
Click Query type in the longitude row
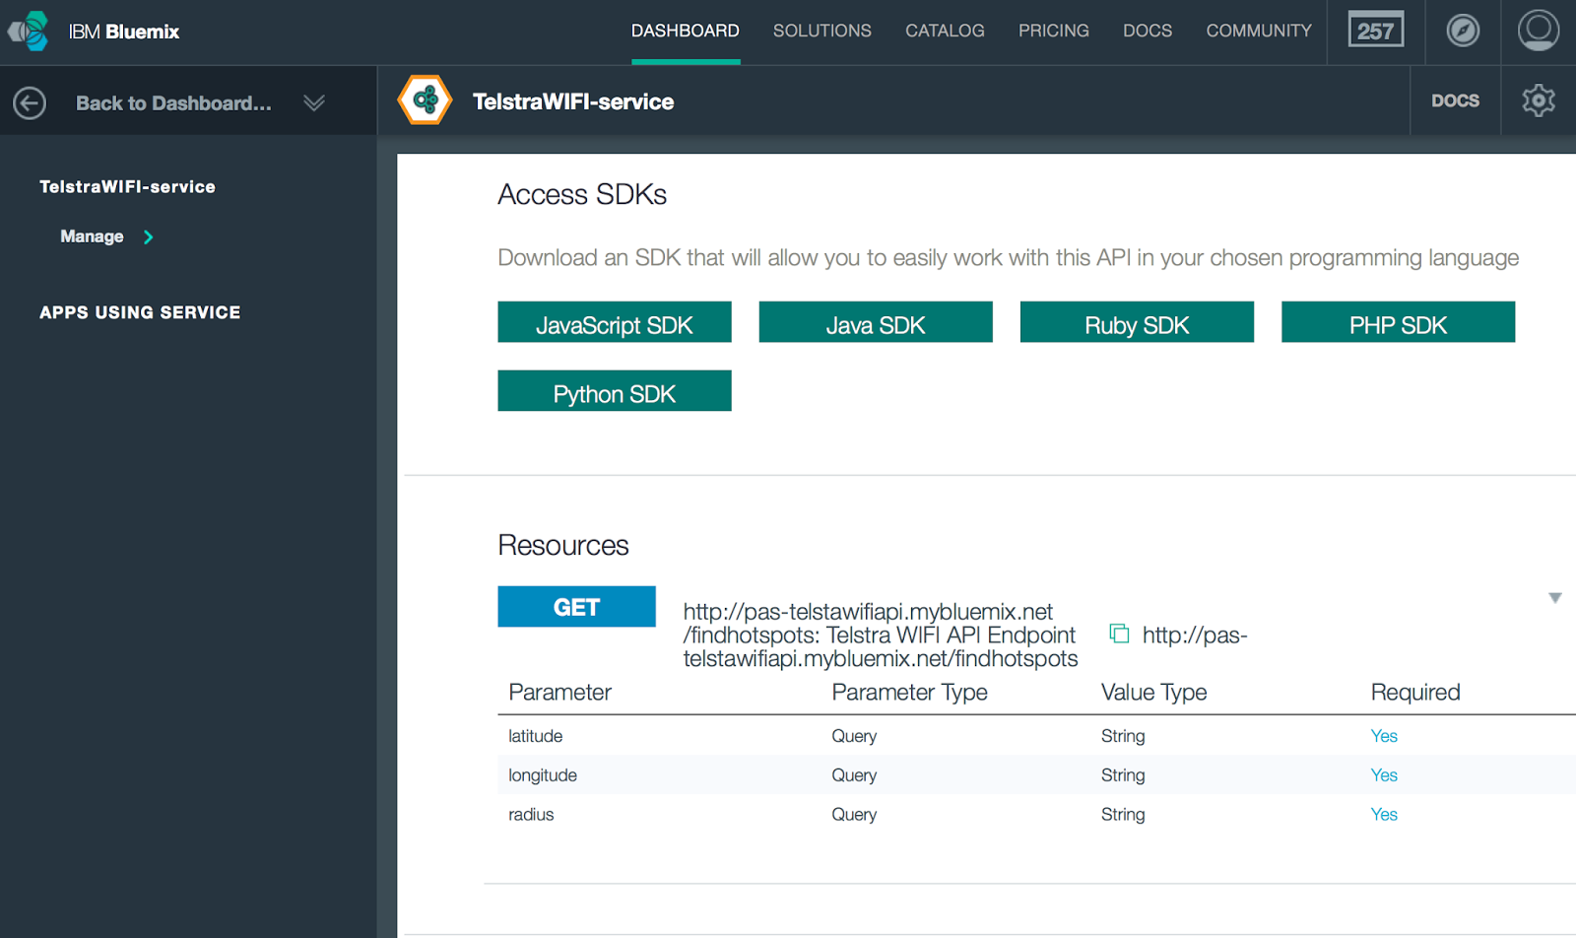click(854, 775)
